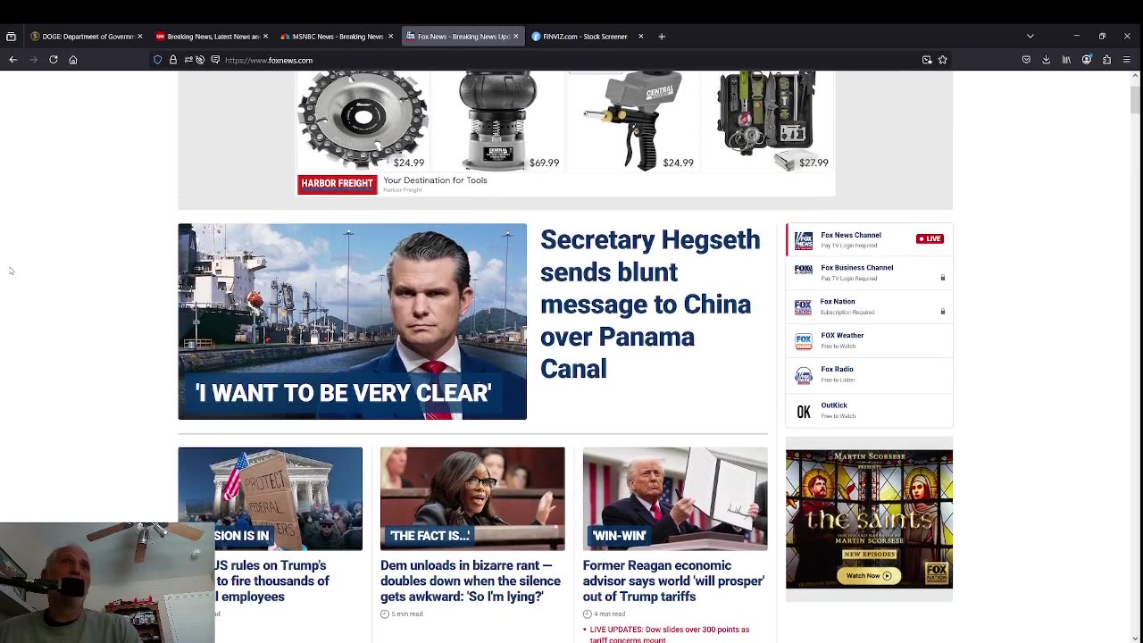1143x643 pixels.
Task: Open the extensions puzzle icon
Action: [1106, 60]
